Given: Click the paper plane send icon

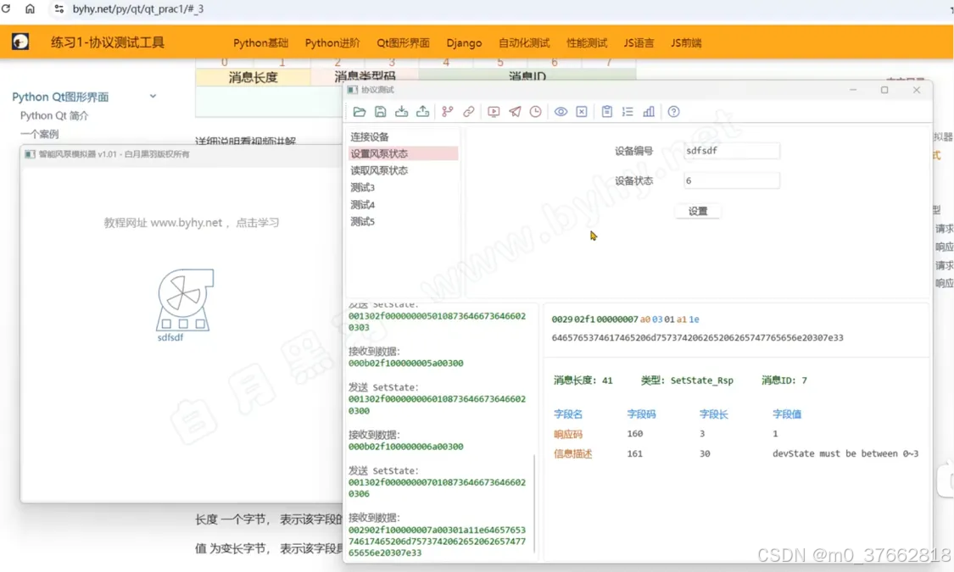Looking at the screenshot, I should click(x=515, y=112).
